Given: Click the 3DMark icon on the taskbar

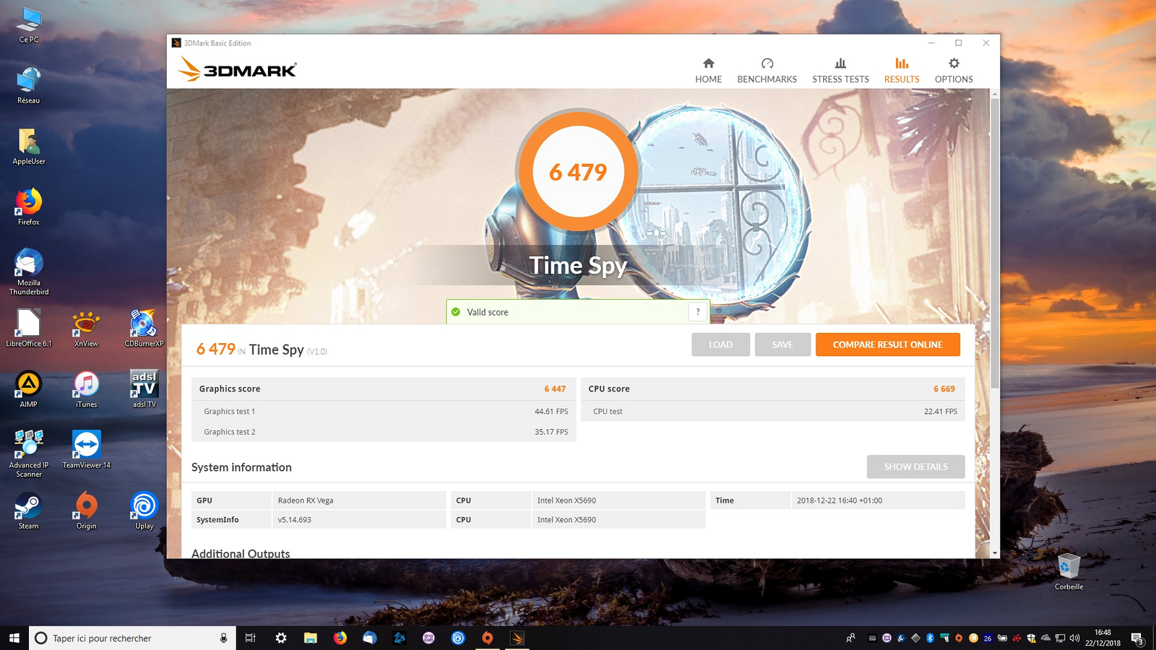Looking at the screenshot, I should point(517,638).
